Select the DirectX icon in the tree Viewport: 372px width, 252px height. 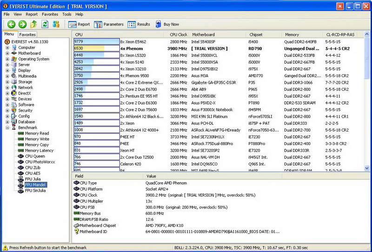(x=14, y=93)
